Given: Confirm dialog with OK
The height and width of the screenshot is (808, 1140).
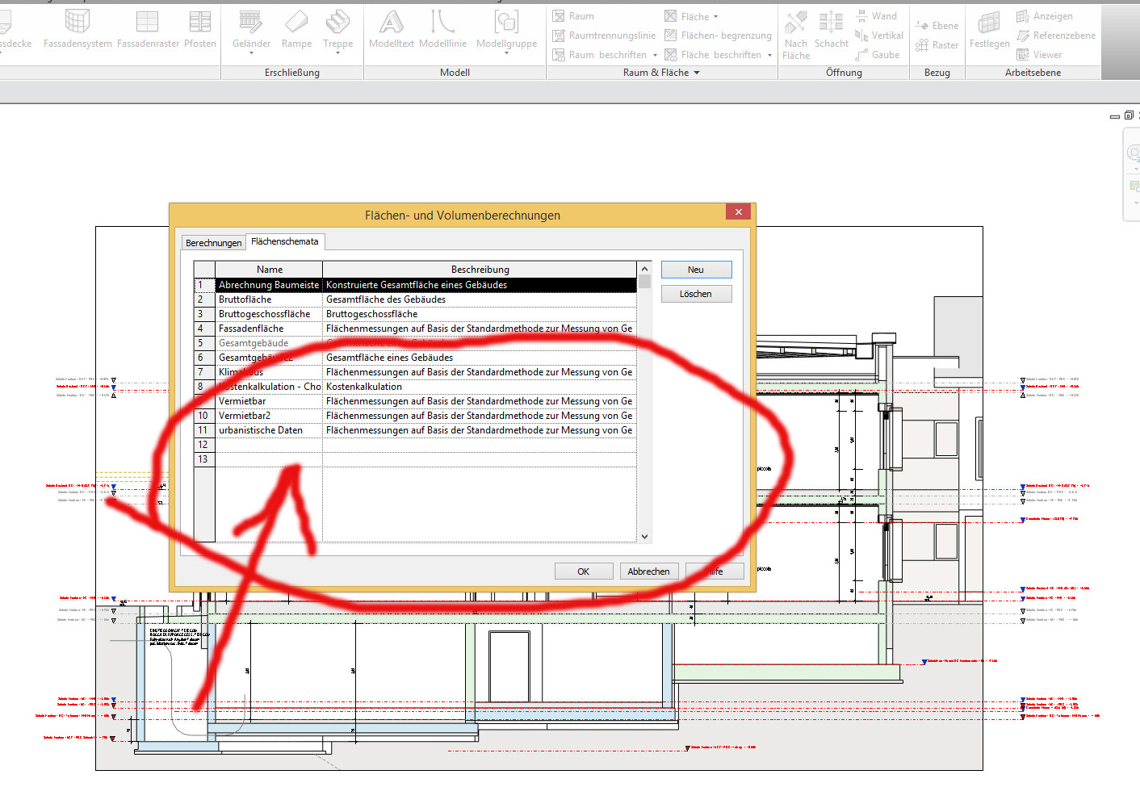Looking at the screenshot, I should point(583,571).
